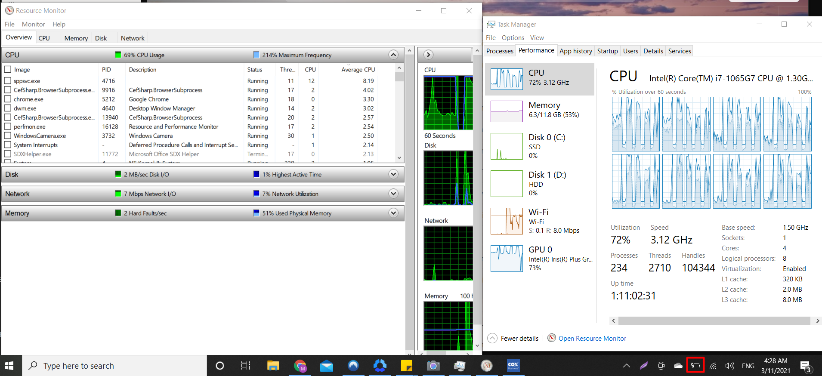Image resolution: width=822 pixels, height=376 pixels.
Task: Click Fewer details button text
Action: 519,339
